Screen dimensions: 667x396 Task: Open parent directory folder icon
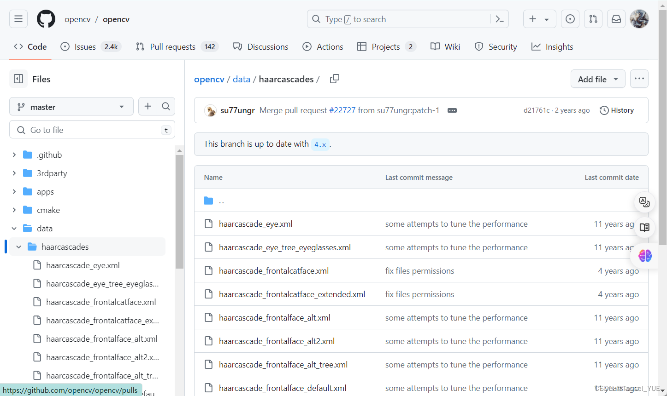pyautogui.click(x=208, y=201)
